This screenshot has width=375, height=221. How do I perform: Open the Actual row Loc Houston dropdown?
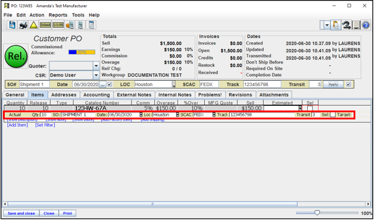coord(177,115)
